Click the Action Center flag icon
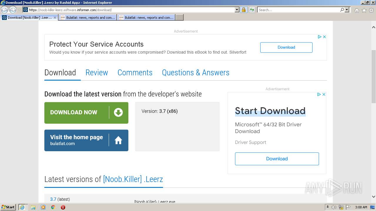The image size is (376, 211). click(x=348, y=207)
